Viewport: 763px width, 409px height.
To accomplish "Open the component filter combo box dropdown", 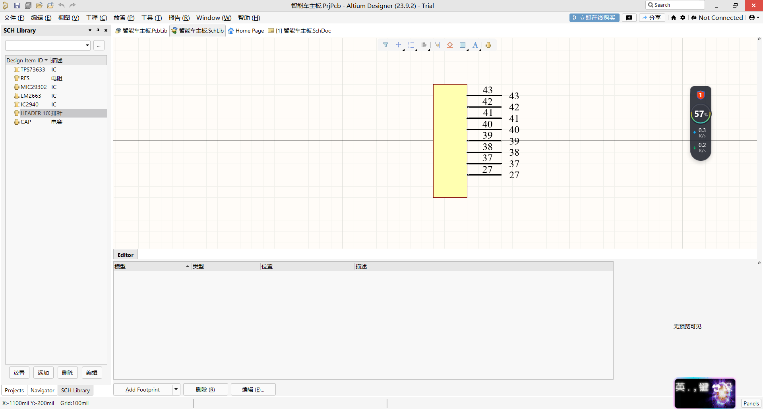I will (87, 45).
